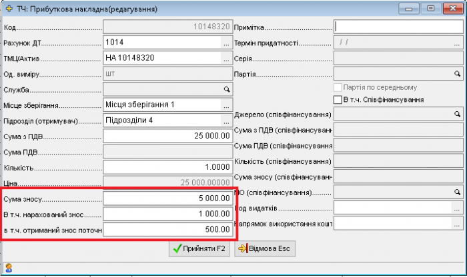Select the Сума зносу input field
This screenshot has height=277, width=467.
pyautogui.click(x=167, y=198)
